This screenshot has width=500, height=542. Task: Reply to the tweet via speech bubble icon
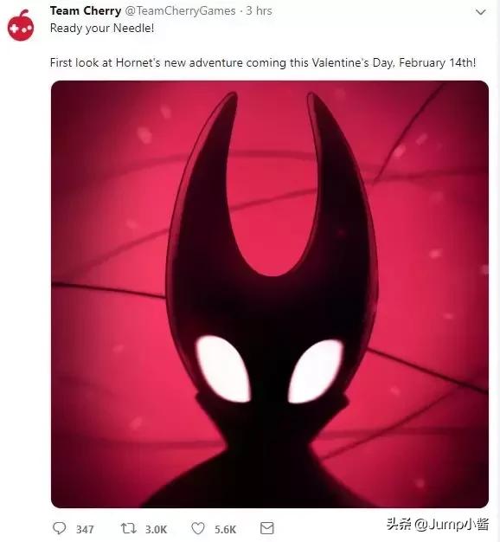60,528
